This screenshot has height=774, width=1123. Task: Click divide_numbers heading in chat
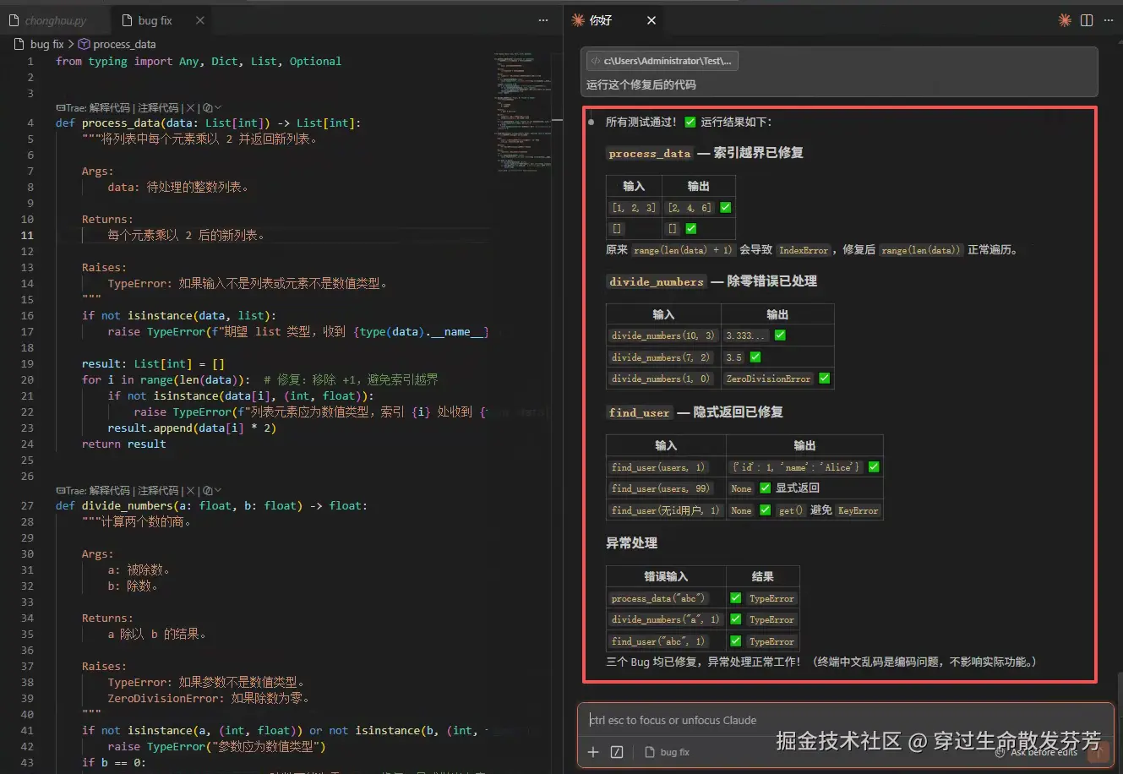click(657, 281)
